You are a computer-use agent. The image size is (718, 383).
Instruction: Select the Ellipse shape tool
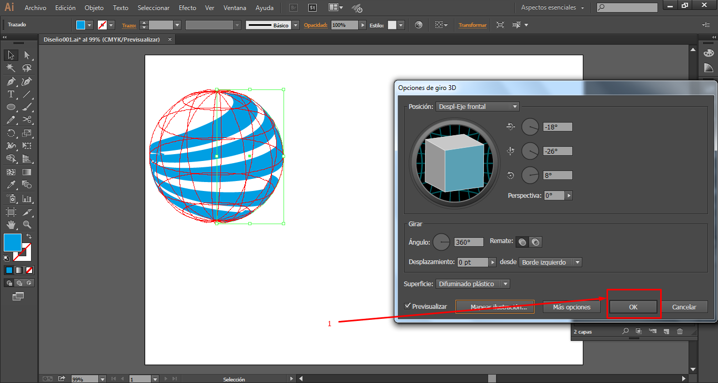point(11,107)
